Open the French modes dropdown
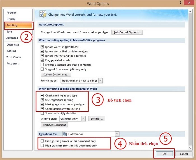This screenshot has height=160, width=196. coord(101,81)
